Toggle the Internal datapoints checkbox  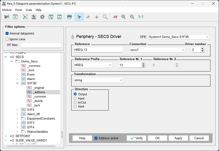click(x=7, y=33)
